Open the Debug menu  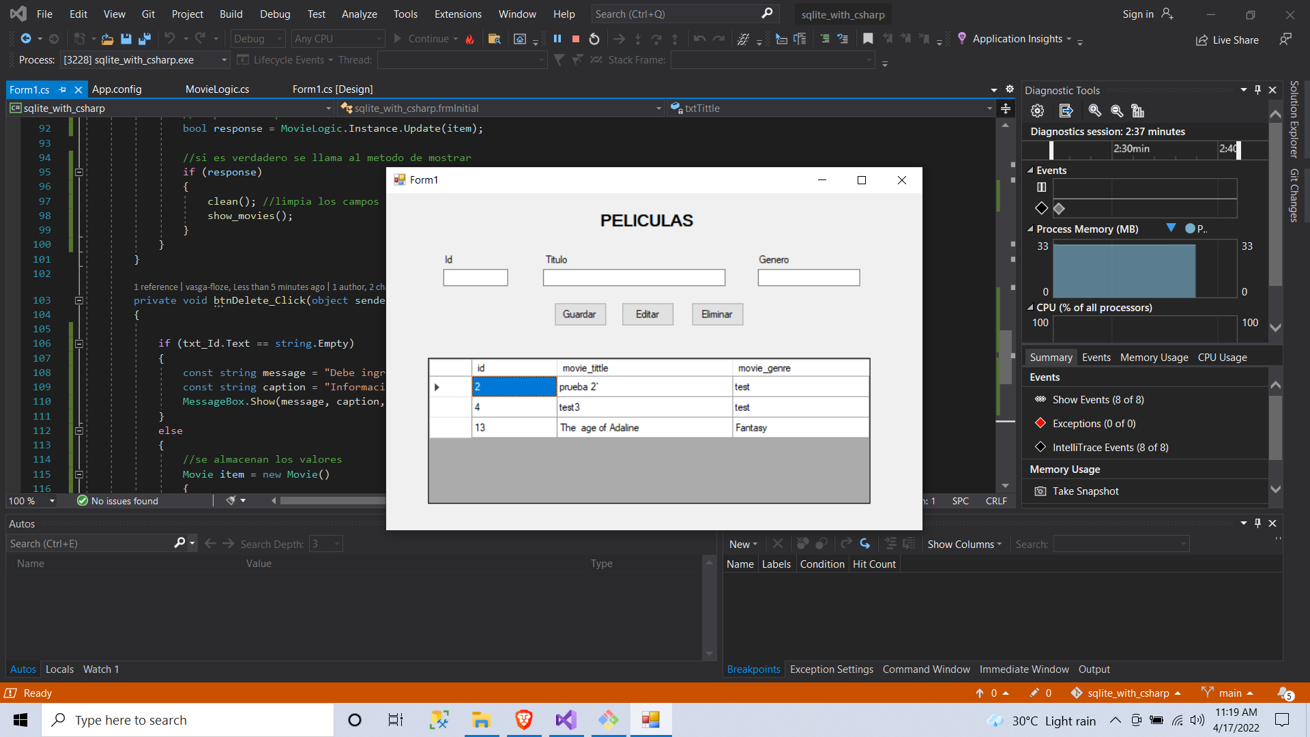pos(275,14)
